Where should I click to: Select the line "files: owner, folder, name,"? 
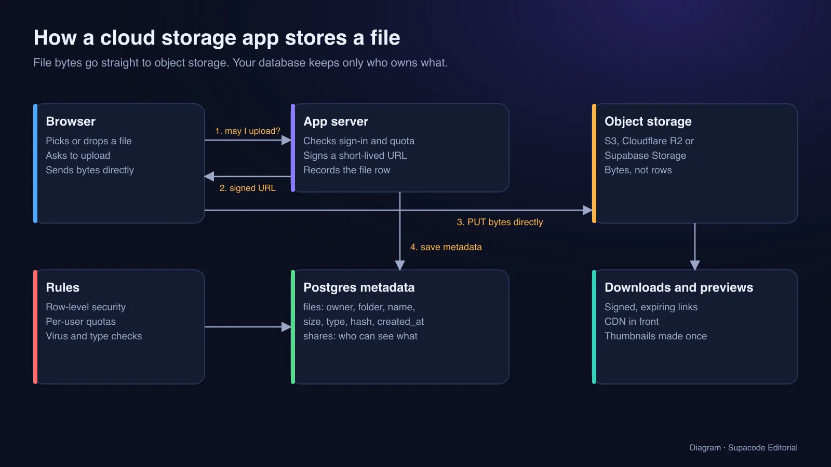359,307
